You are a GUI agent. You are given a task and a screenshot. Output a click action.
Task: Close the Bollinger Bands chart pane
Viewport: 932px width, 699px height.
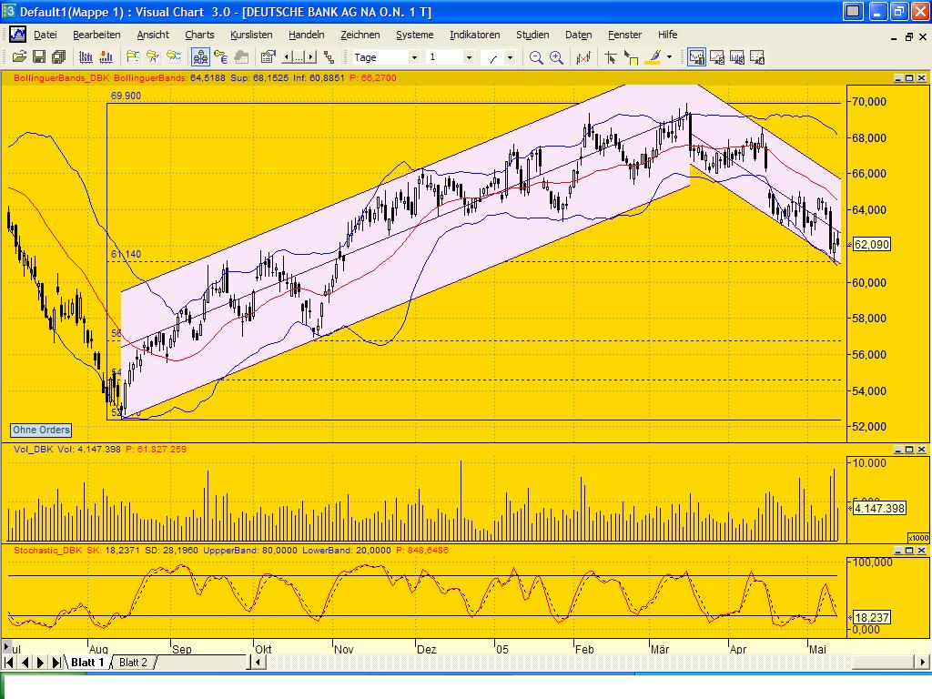click(x=921, y=78)
